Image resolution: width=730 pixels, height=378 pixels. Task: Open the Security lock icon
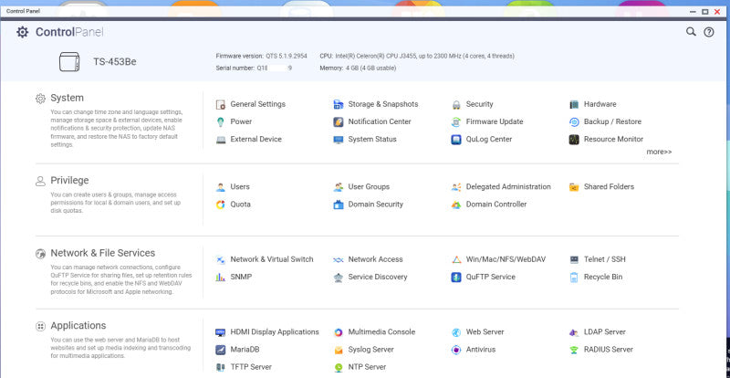pyautogui.click(x=456, y=104)
